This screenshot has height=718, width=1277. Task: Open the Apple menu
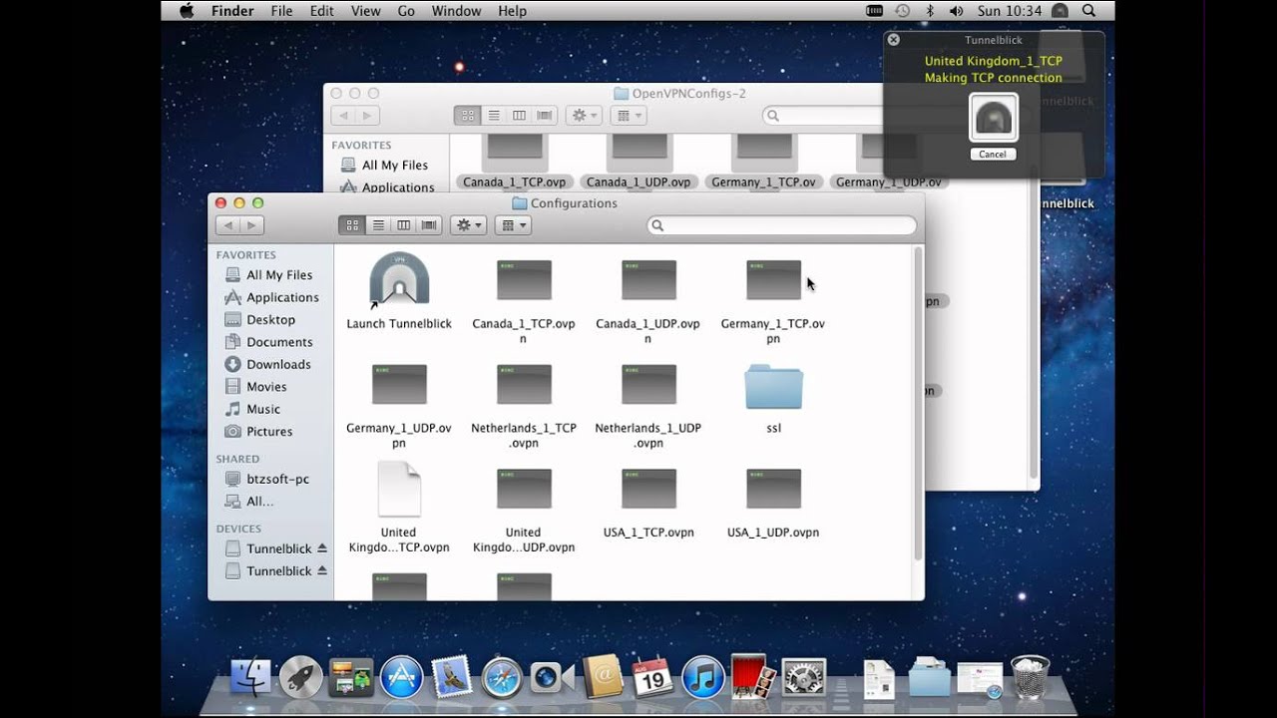point(186,11)
